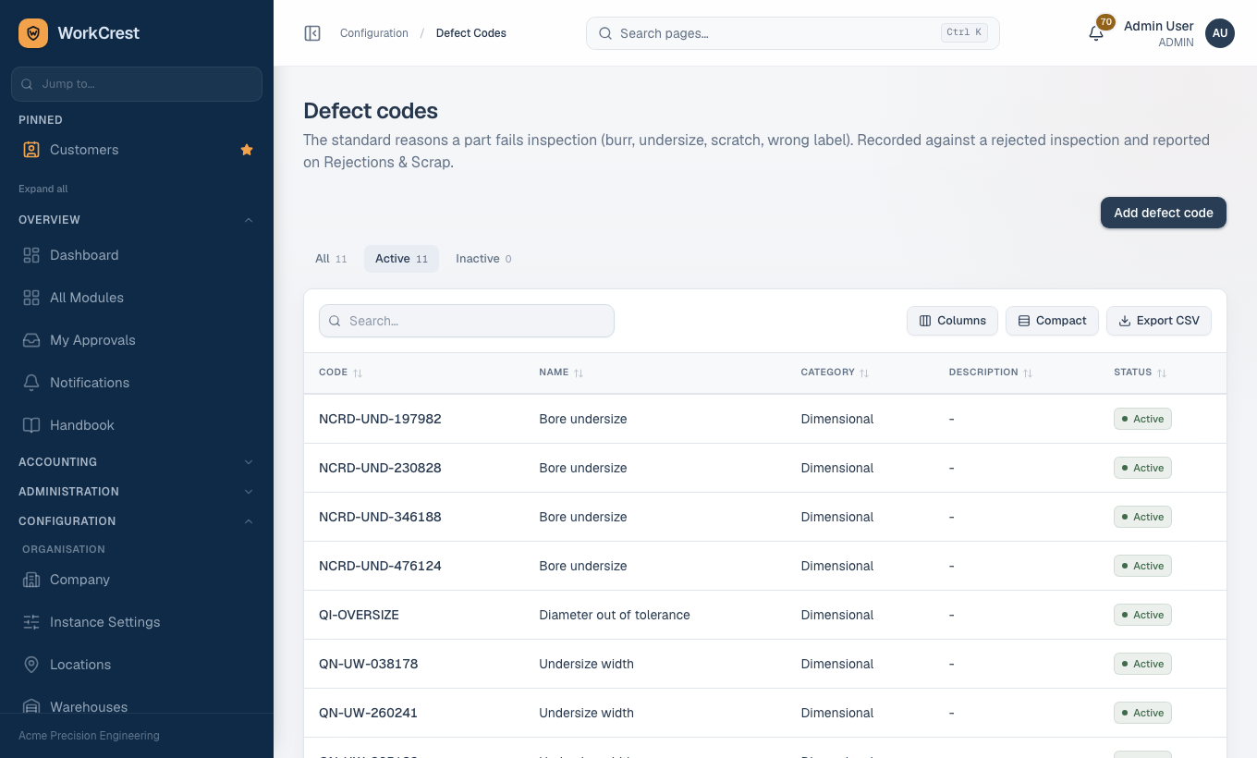Switch to the Inactive tab
The image size is (1257, 758).
coord(483,259)
